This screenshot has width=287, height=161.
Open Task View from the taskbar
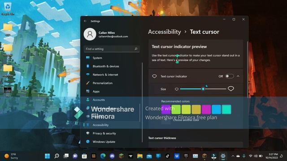click(x=66, y=156)
